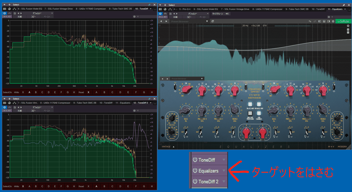Image resolution: width=352 pixels, height=192 pixels.
Task: Toggle power button in top ToneDiff window
Action: tap(5, 13)
